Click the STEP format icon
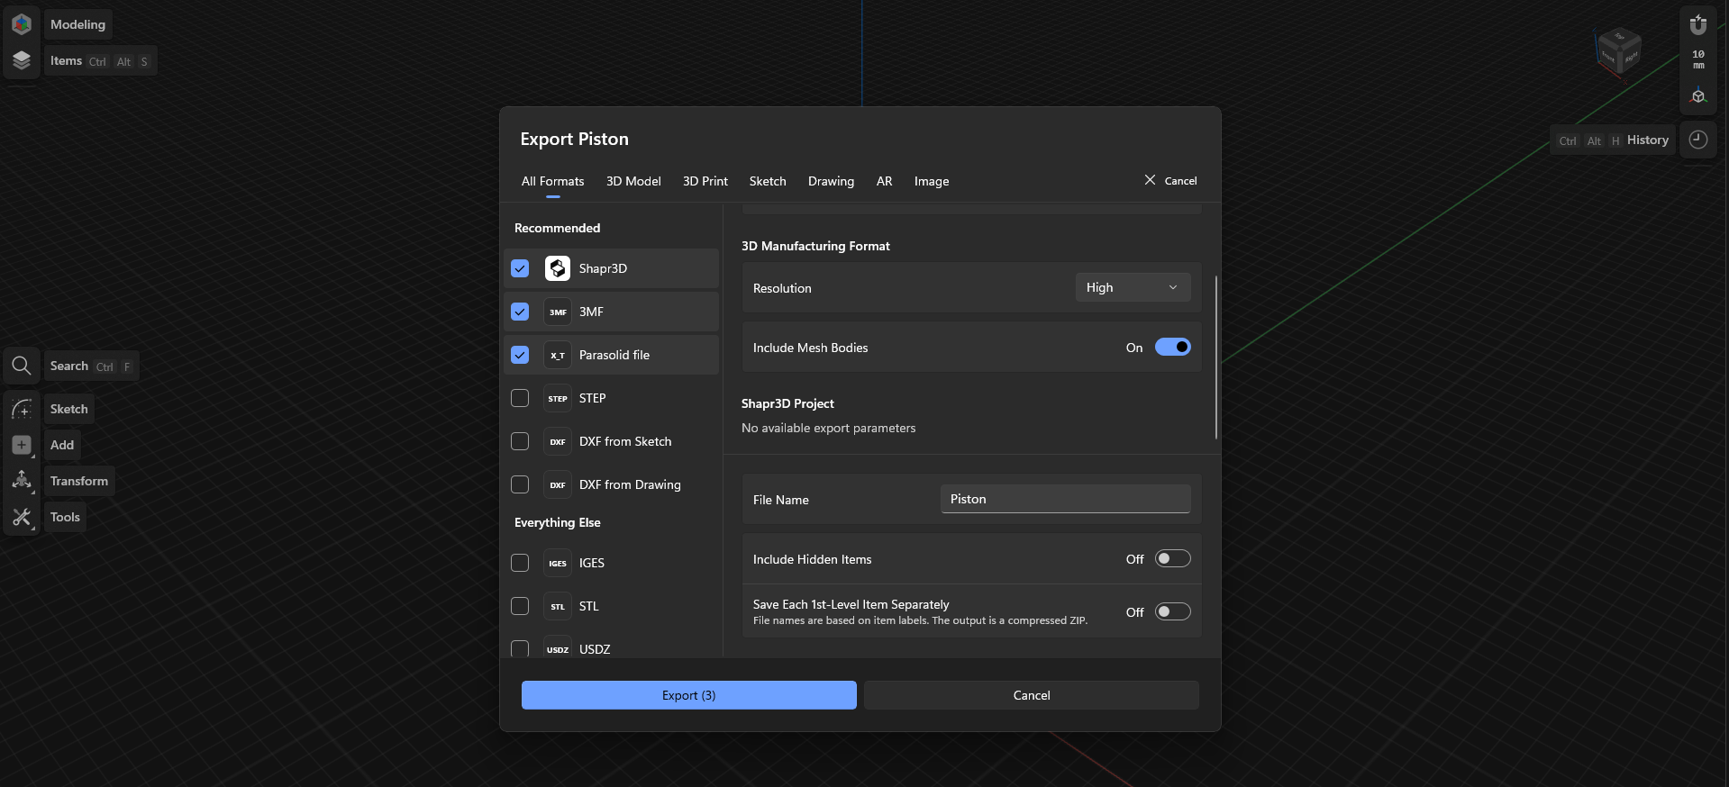 (x=558, y=398)
